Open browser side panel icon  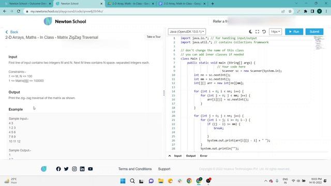[312, 11]
